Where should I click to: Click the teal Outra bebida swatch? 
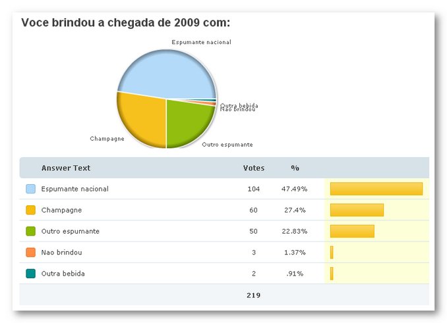[x=30, y=274]
